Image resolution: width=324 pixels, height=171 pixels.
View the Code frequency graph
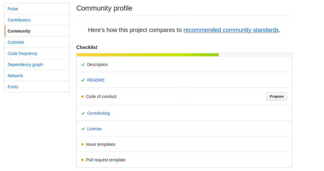click(37, 53)
